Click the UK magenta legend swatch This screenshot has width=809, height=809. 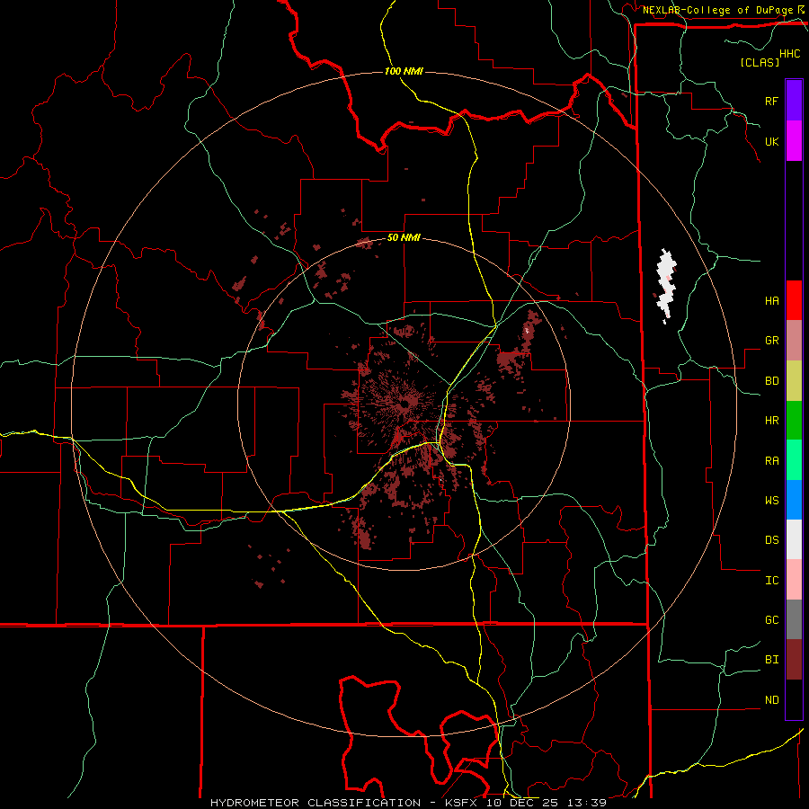pyautogui.click(x=794, y=141)
